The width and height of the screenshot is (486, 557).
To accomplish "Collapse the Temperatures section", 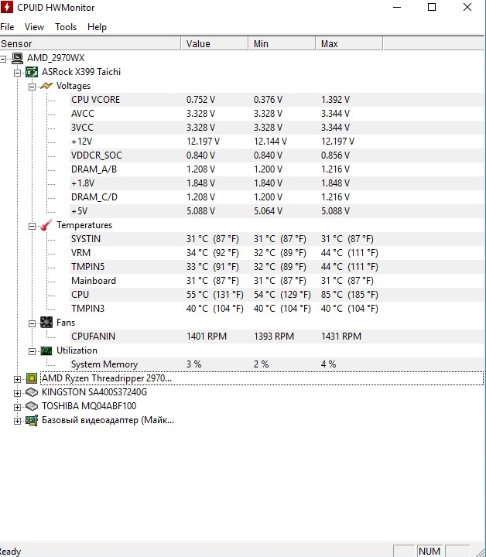I will pyautogui.click(x=32, y=226).
